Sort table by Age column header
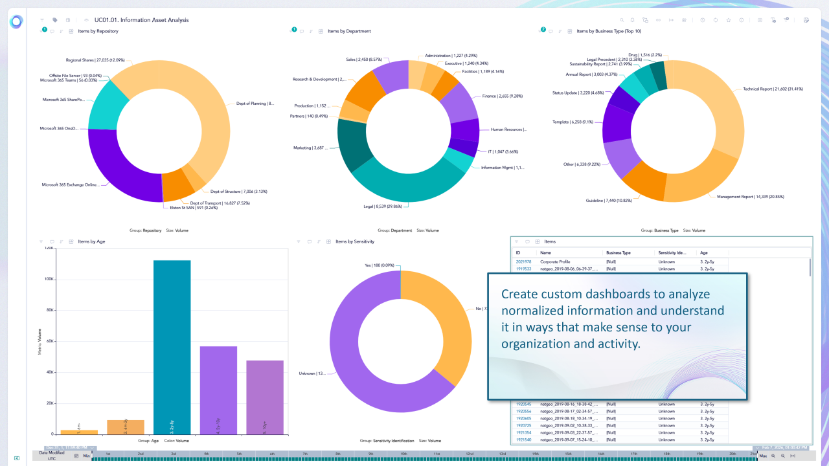Screen dimensions: 829x466 (704, 252)
